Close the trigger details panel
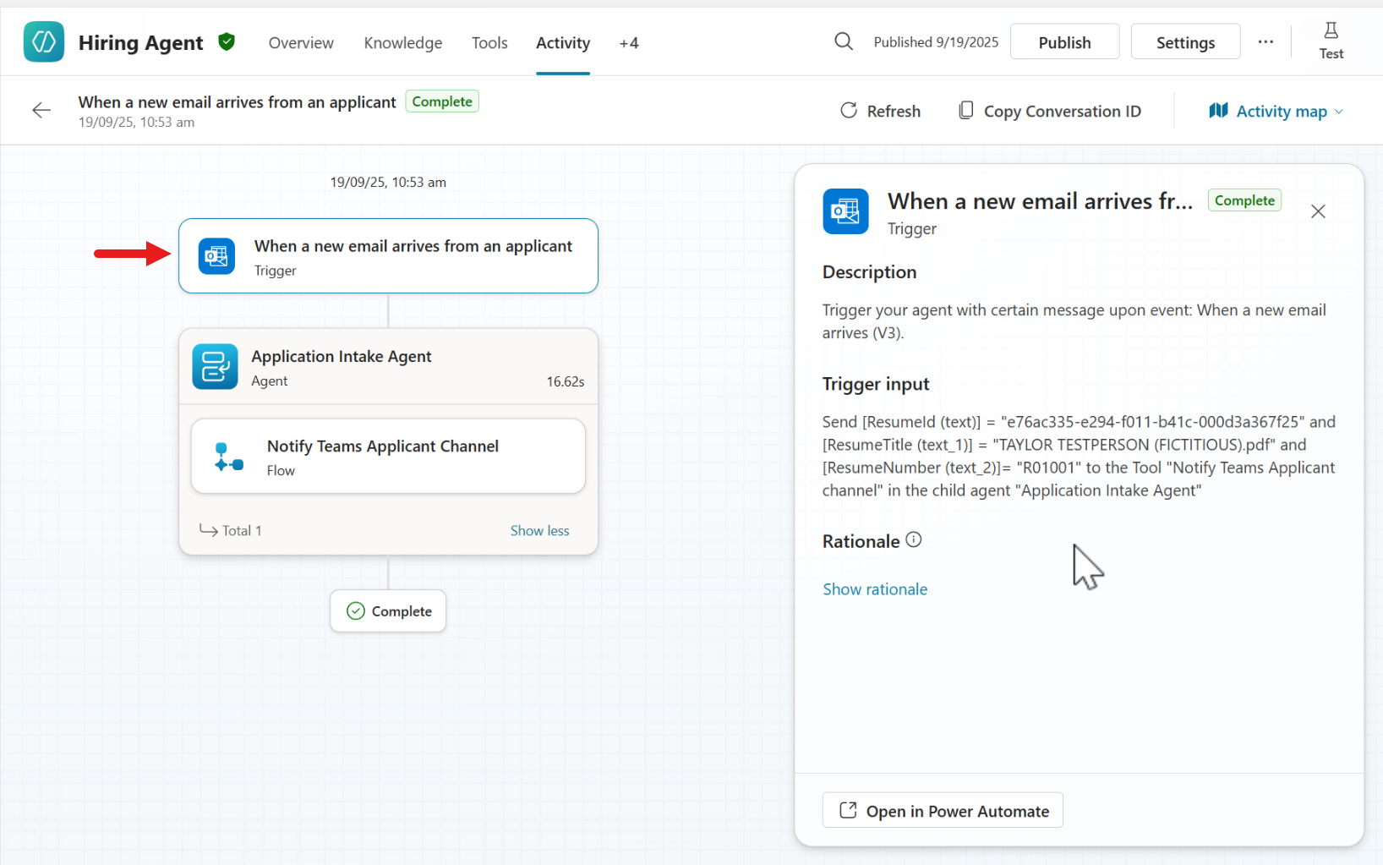This screenshot has width=1383, height=865. [x=1318, y=211]
